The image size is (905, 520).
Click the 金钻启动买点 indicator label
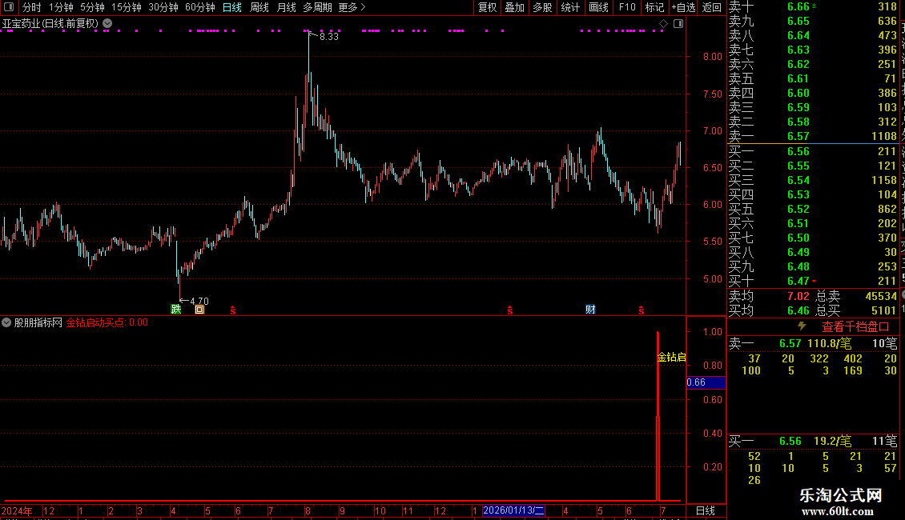click(x=107, y=323)
